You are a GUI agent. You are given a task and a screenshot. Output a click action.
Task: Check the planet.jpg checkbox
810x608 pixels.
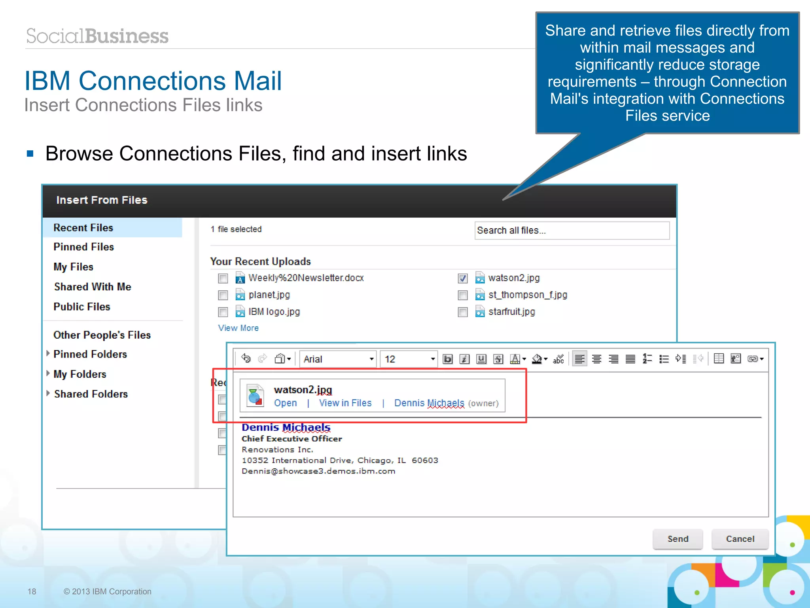click(223, 295)
